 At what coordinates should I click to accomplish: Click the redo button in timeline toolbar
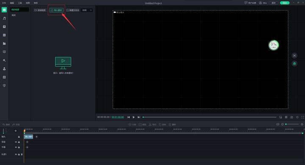coord(16,124)
